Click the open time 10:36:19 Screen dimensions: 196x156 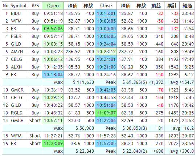point(53,90)
